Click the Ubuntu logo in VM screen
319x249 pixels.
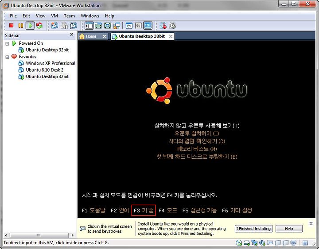pyautogui.click(x=197, y=91)
